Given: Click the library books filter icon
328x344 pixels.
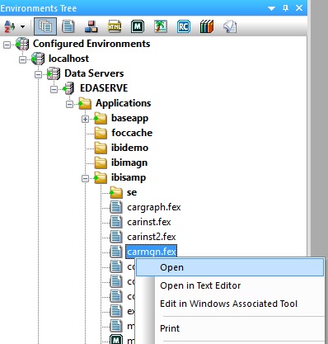Looking at the screenshot, I should 207,26.
